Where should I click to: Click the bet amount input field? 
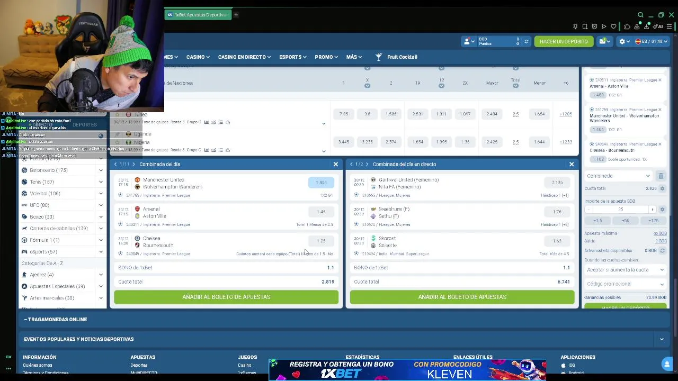tap(620, 210)
